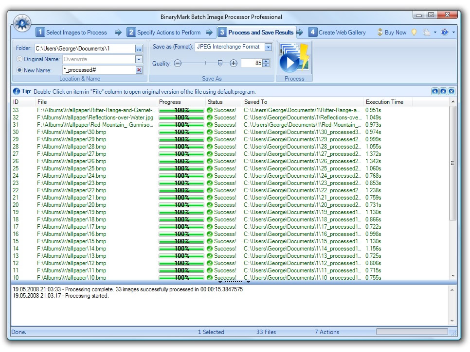Image resolution: width=470 pixels, height=352 pixels.
Task: Click the Buy Now dollar icon
Action: [x=380, y=33]
